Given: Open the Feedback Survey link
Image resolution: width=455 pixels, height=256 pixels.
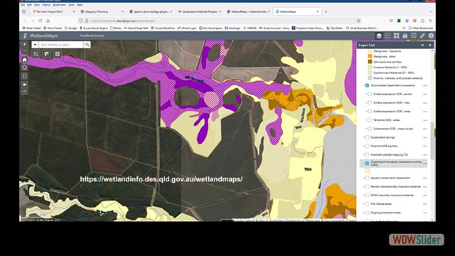Looking at the screenshot, I should [x=92, y=36].
